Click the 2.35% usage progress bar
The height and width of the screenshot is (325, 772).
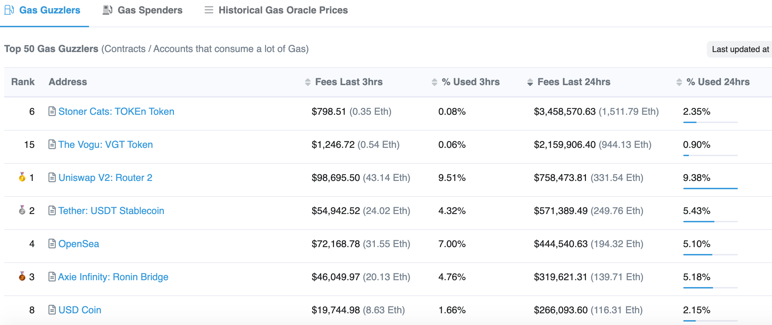point(710,122)
